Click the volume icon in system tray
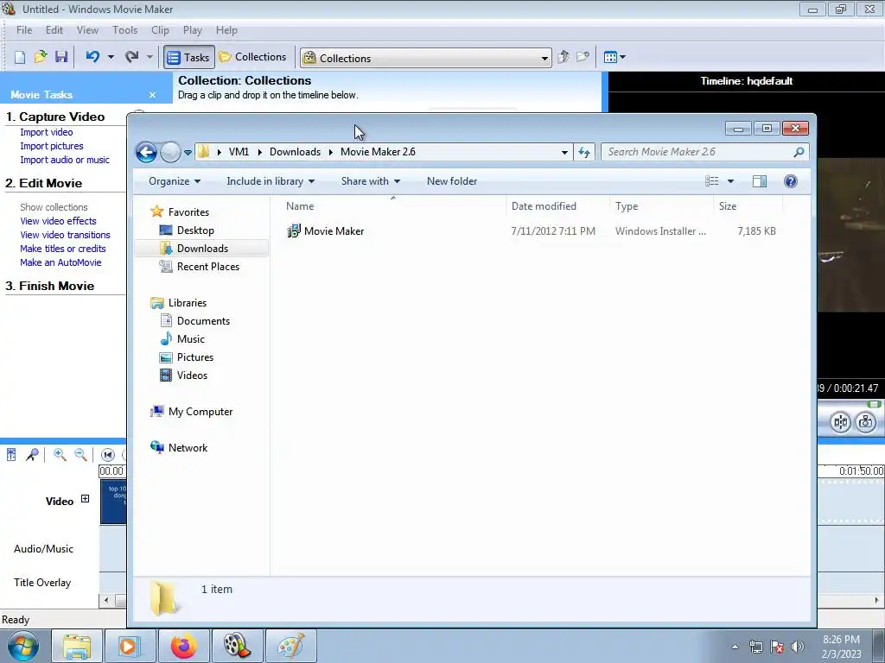The height and width of the screenshot is (663, 885). (x=797, y=647)
